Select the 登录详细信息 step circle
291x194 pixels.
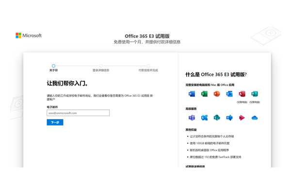(101, 66)
